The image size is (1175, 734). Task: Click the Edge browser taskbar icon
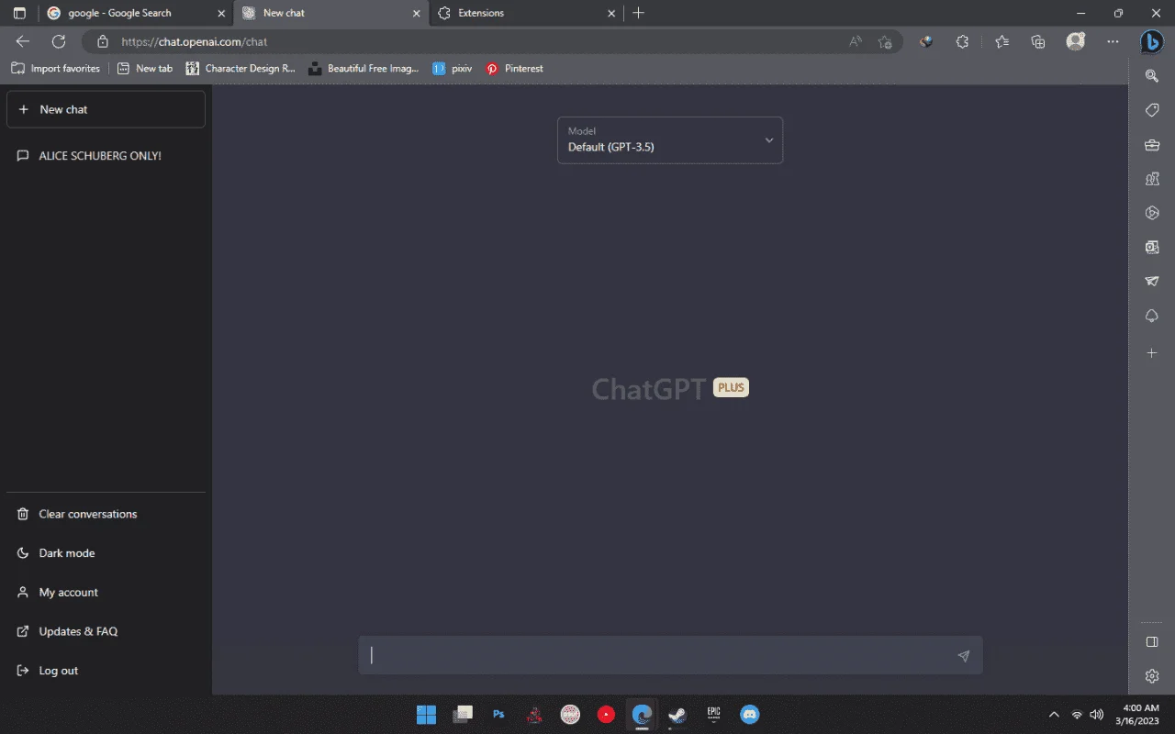point(643,715)
